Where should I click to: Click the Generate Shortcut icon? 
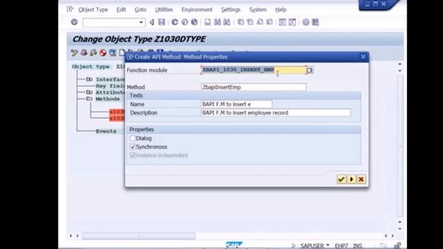click(292, 22)
